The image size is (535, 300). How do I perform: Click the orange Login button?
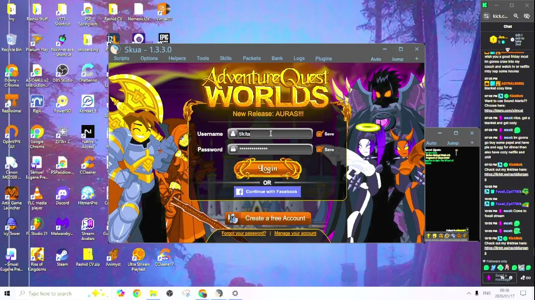267,169
